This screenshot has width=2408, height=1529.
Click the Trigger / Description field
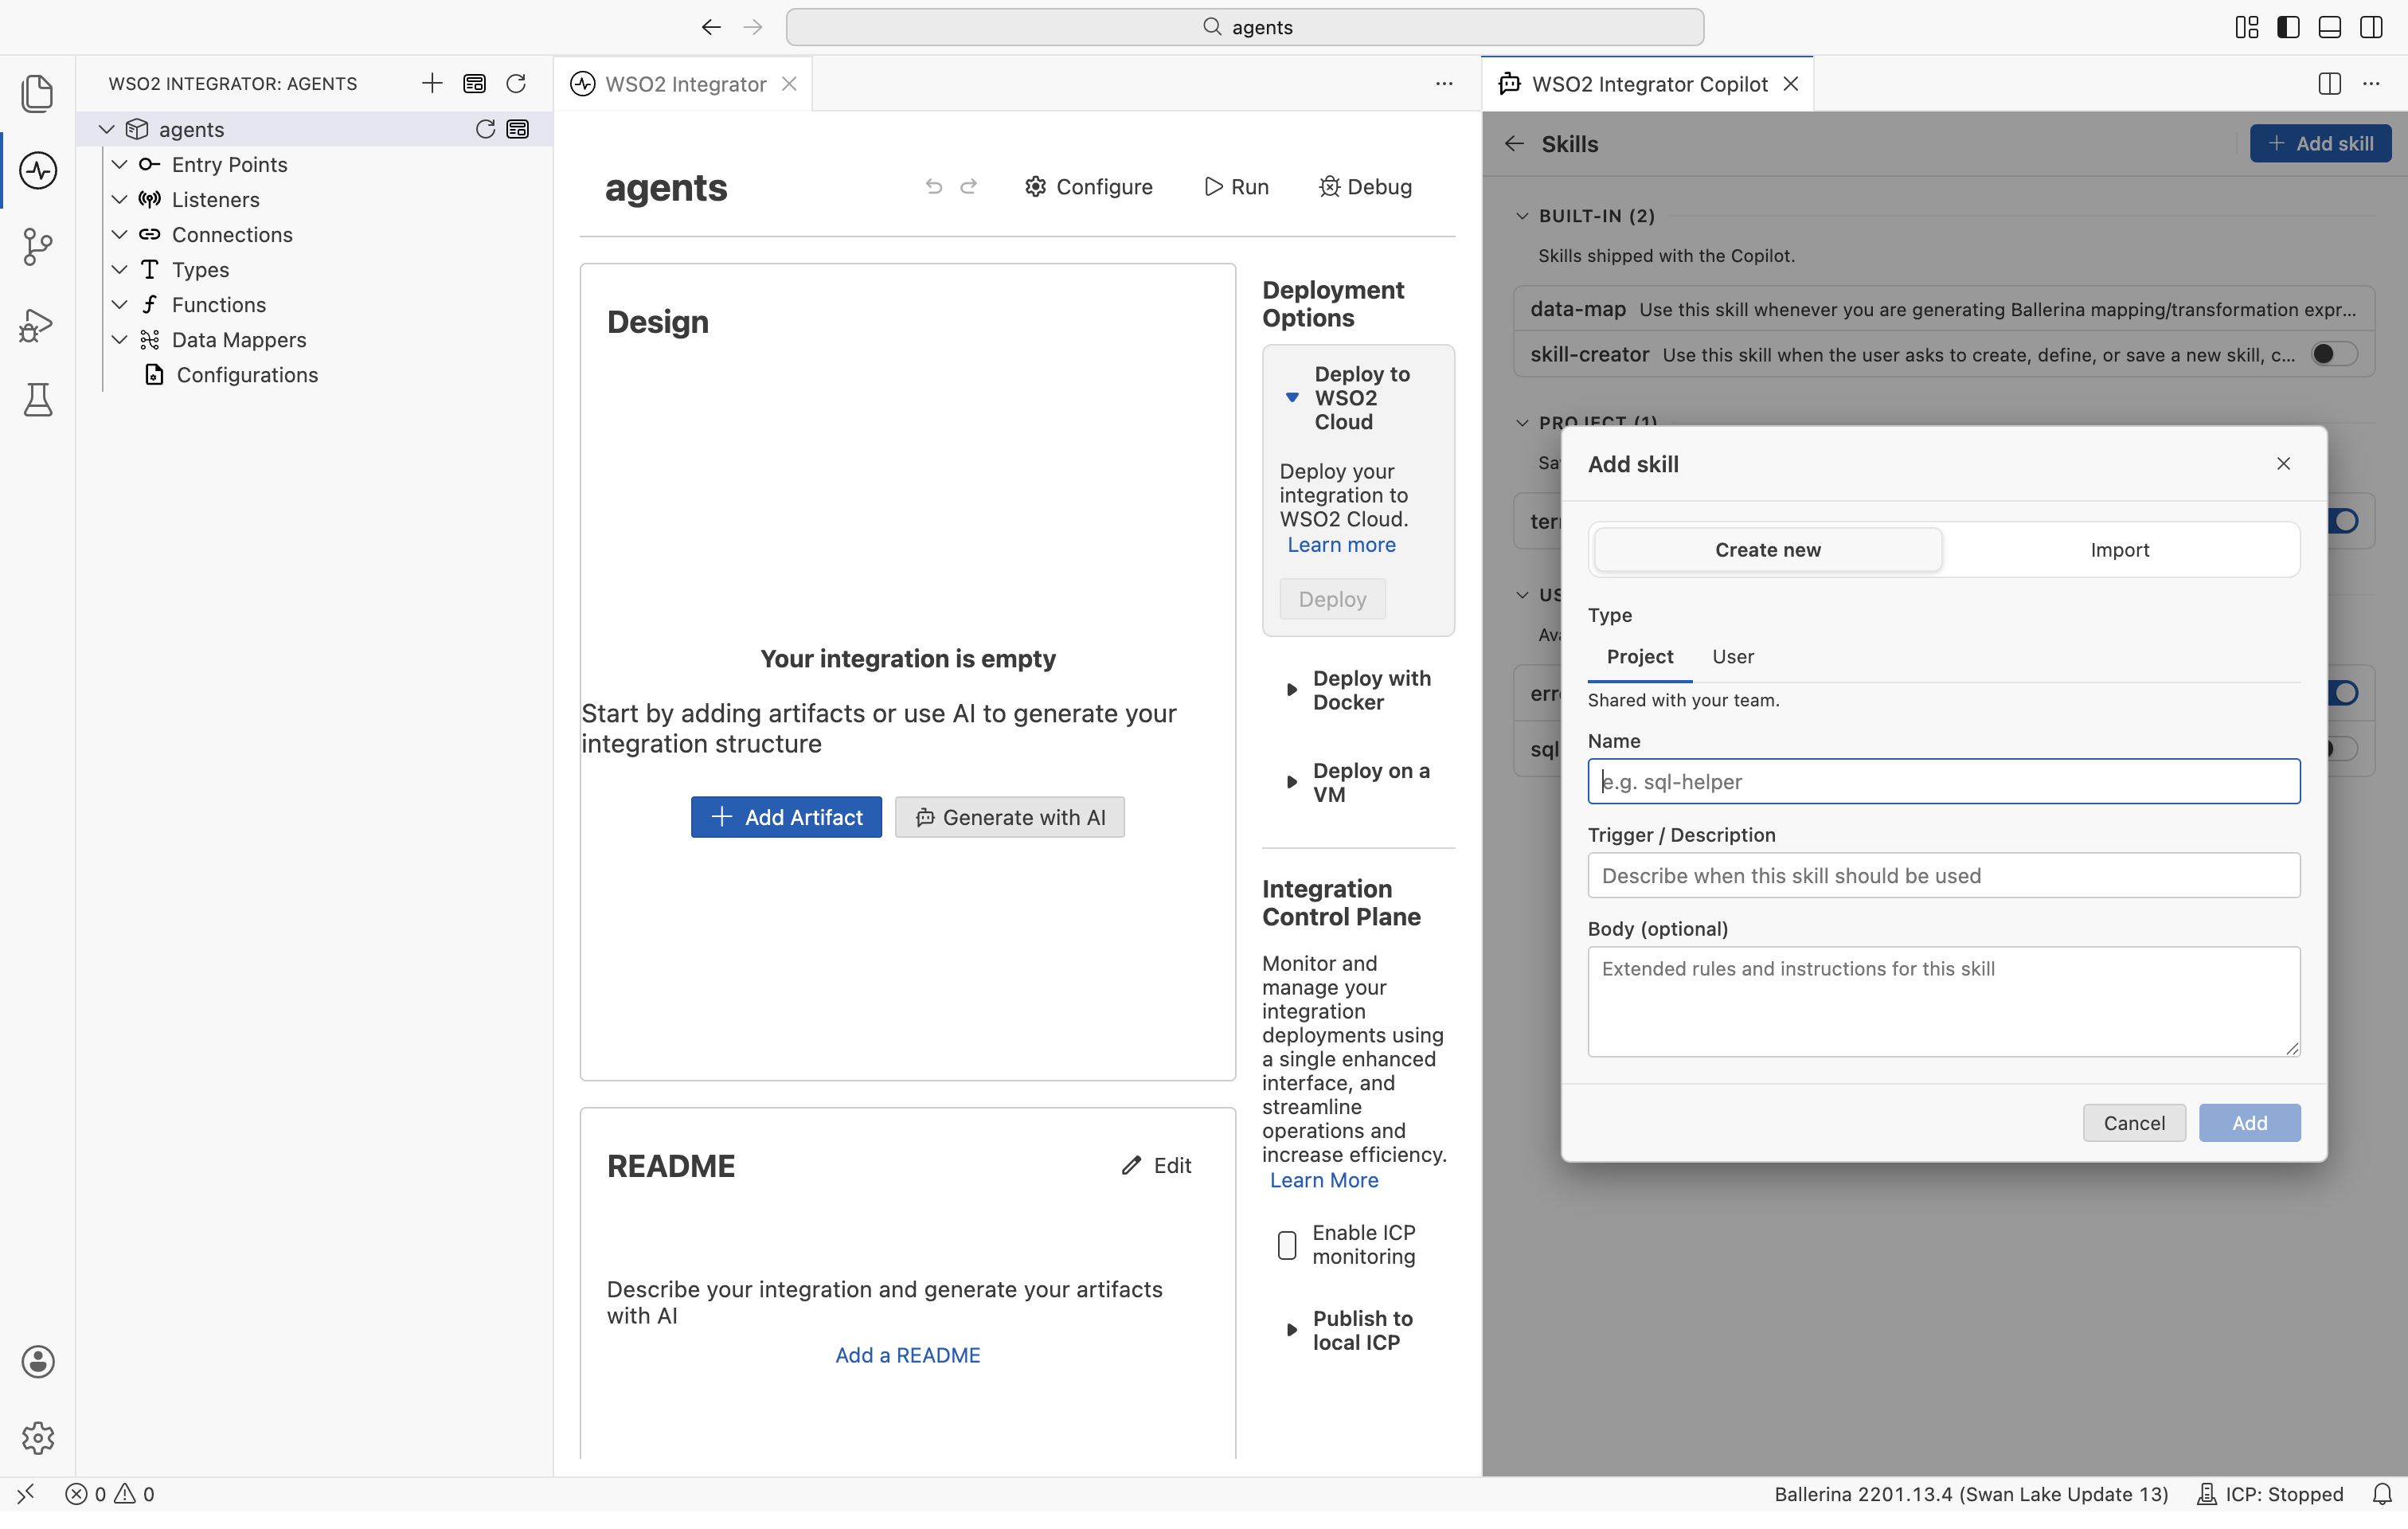point(1943,875)
